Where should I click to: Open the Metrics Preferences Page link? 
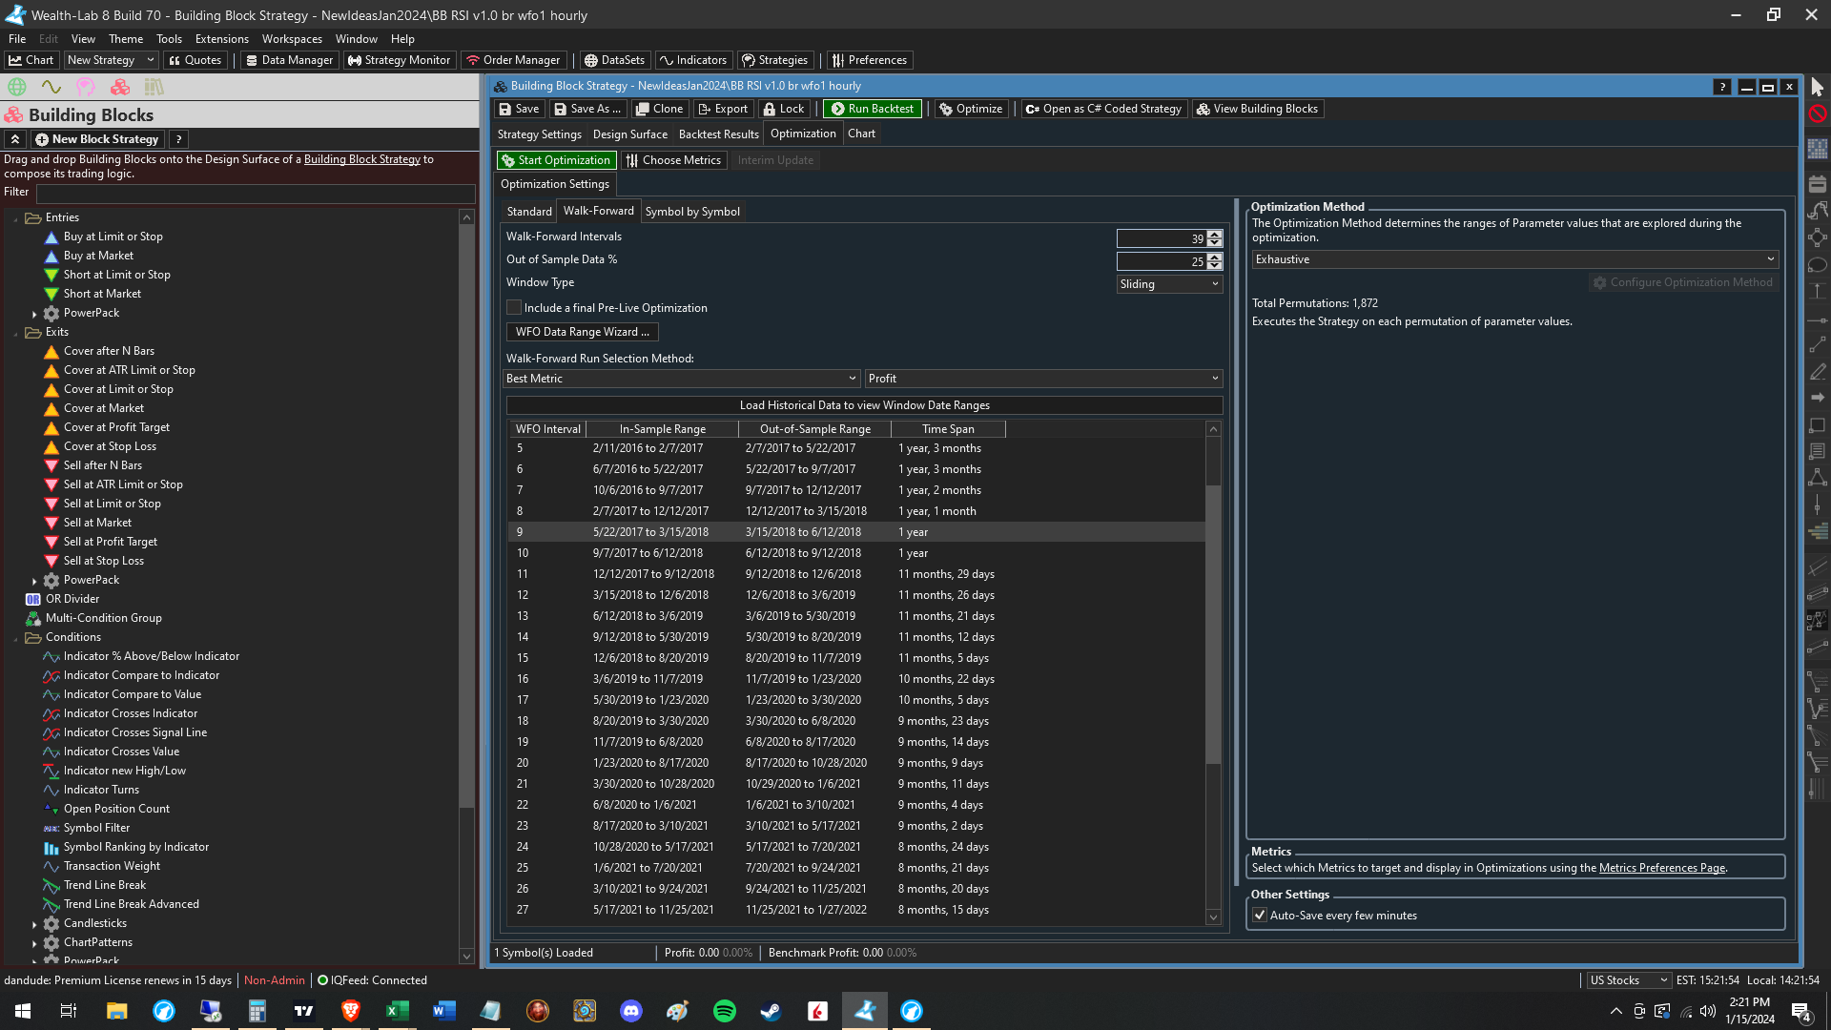pyautogui.click(x=1661, y=868)
